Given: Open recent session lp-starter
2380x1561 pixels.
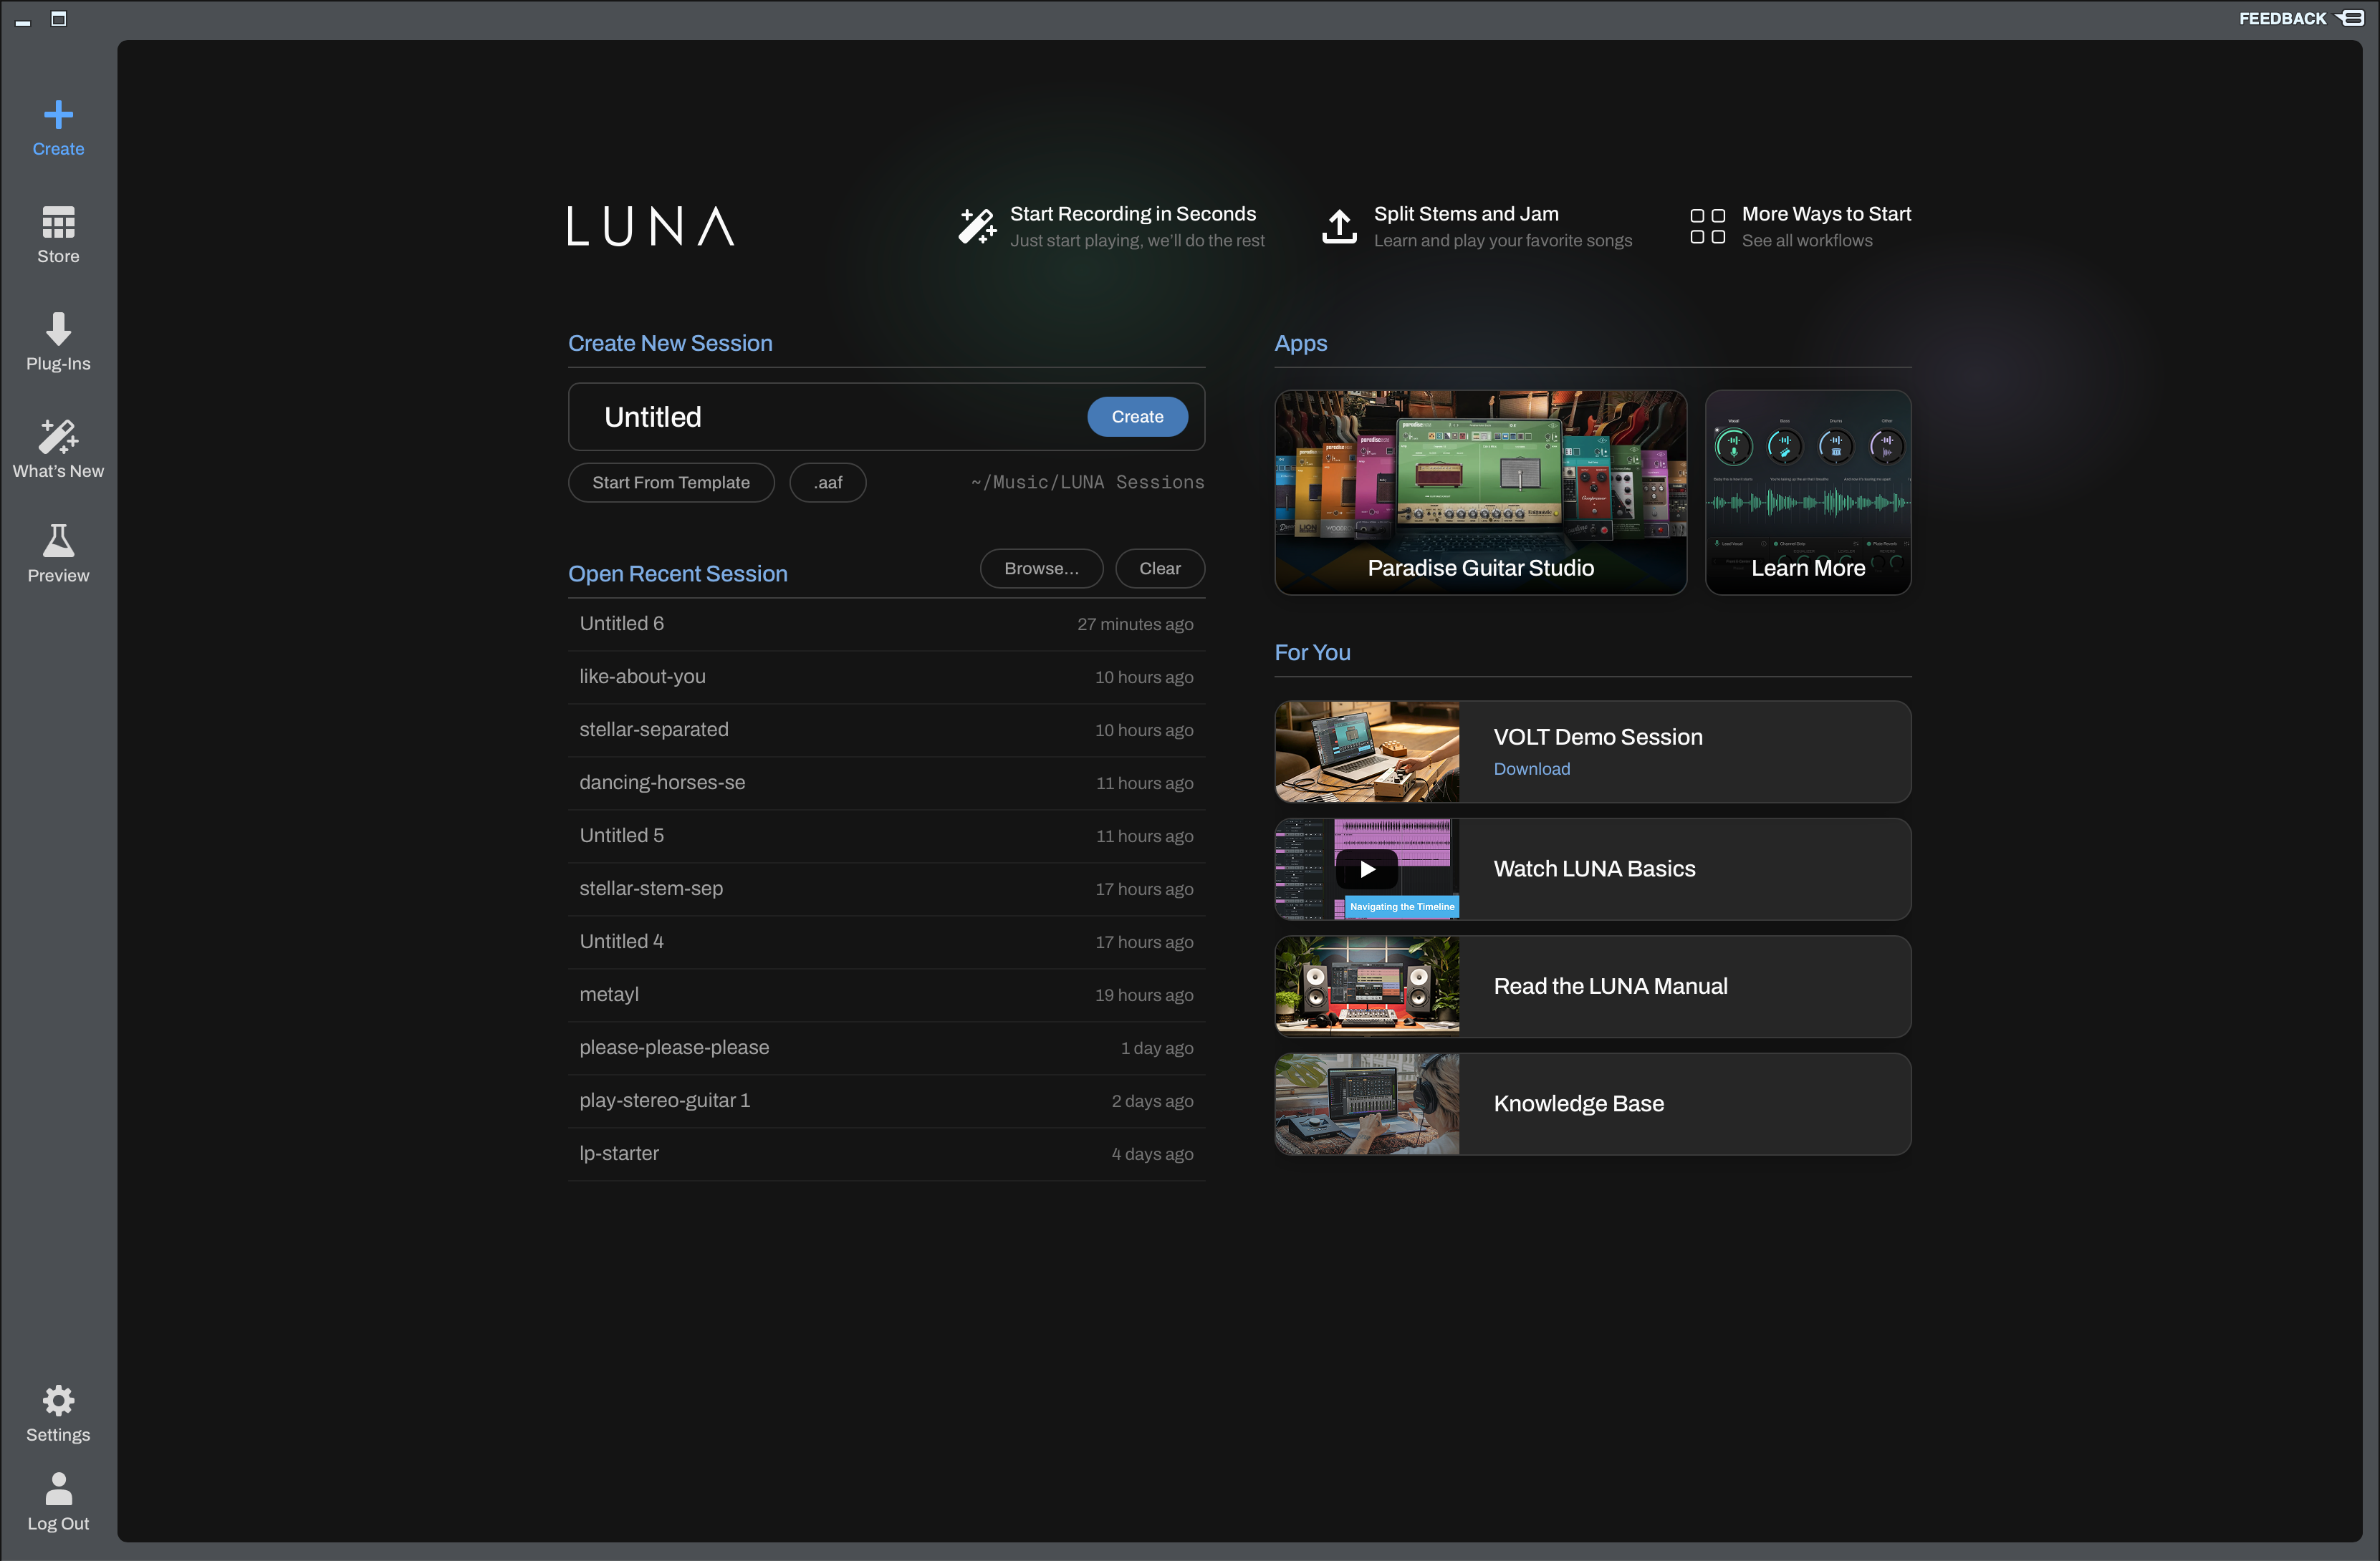Looking at the screenshot, I should [x=886, y=1154].
